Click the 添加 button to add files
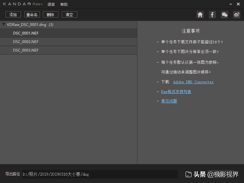 click(13, 14)
